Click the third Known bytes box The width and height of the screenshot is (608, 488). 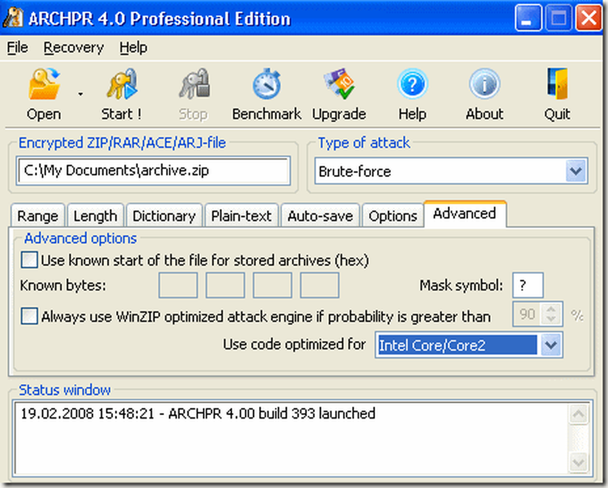click(272, 285)
